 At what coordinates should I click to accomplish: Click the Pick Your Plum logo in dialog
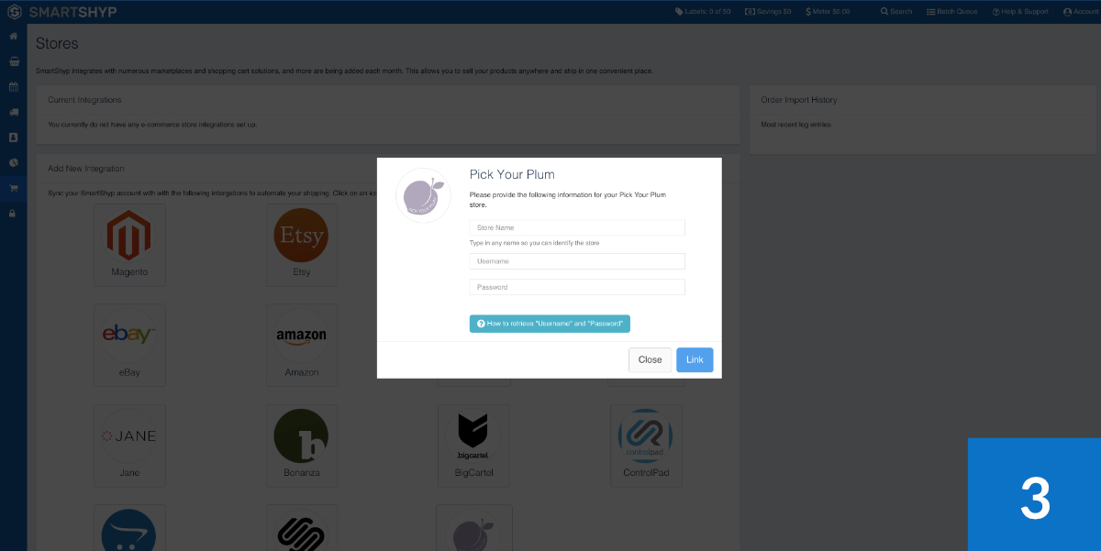point(423,195)
